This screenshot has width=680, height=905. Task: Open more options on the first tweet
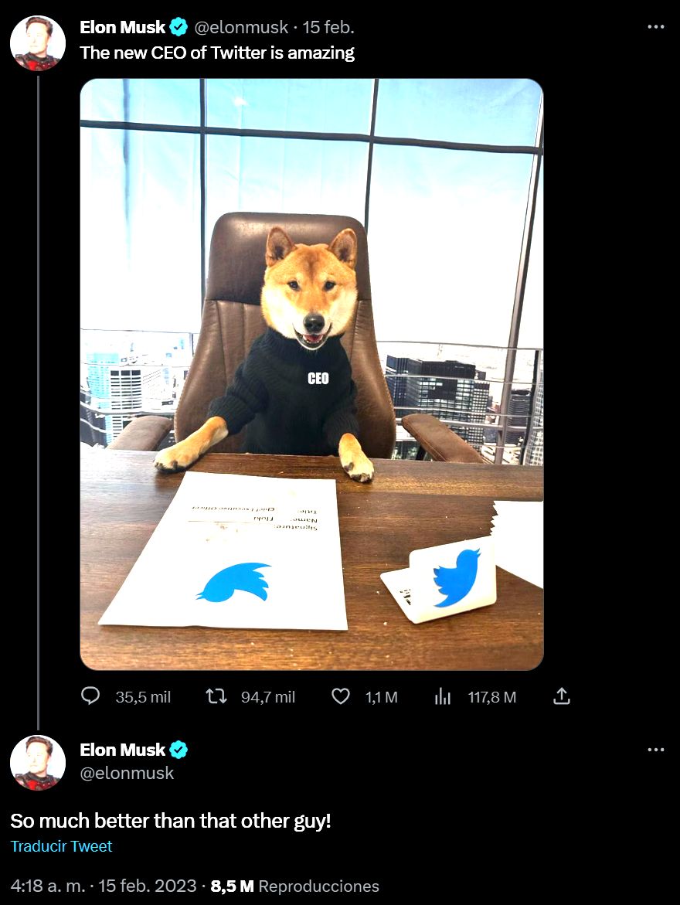655,27
